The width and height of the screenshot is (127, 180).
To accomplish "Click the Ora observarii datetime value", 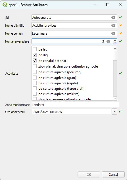I will coord(47,112).
